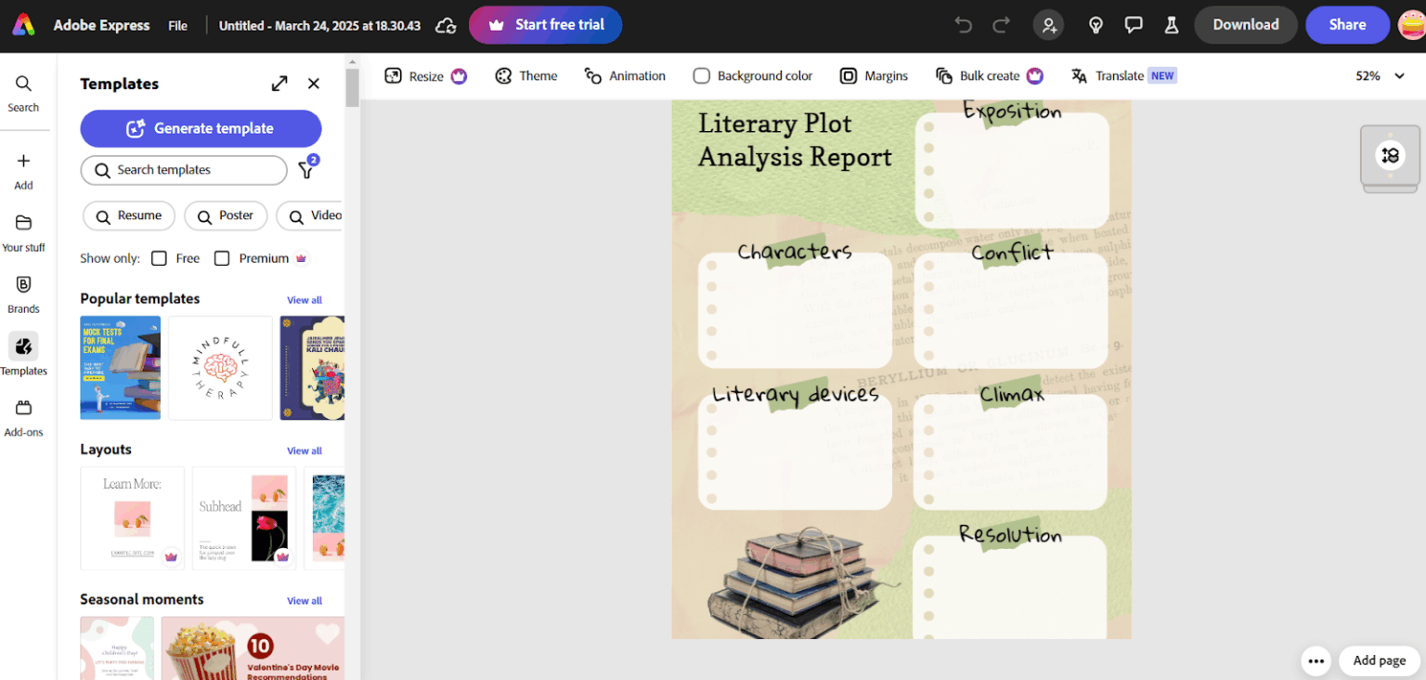Open the comments panel
The width and height of the screenshot is (1426, 680).
(1134, 25)
